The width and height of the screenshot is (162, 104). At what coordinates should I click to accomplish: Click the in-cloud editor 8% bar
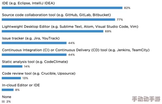(8, 90)
